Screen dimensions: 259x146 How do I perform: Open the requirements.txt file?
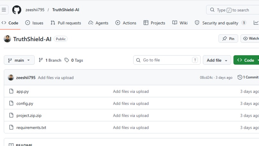pyautogui.click(x=31, y=127)
